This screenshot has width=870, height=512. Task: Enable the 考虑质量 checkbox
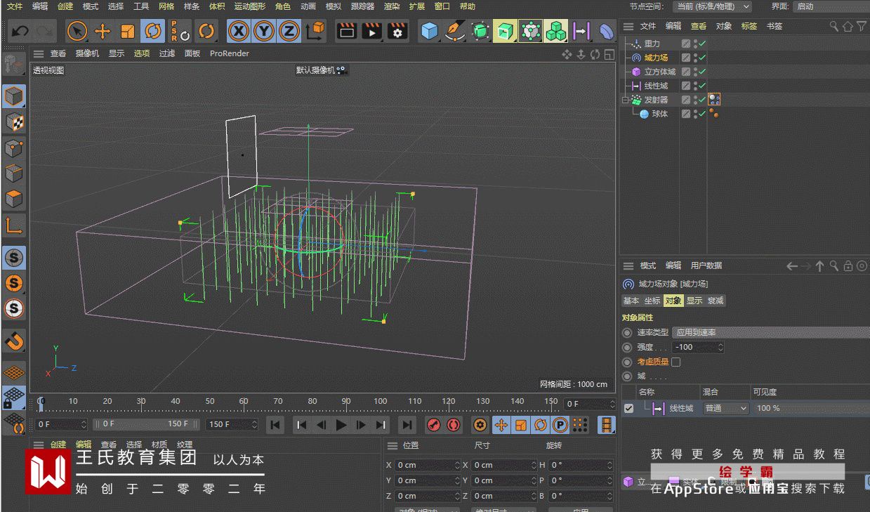pyautogui.click(x=675, y=362)
